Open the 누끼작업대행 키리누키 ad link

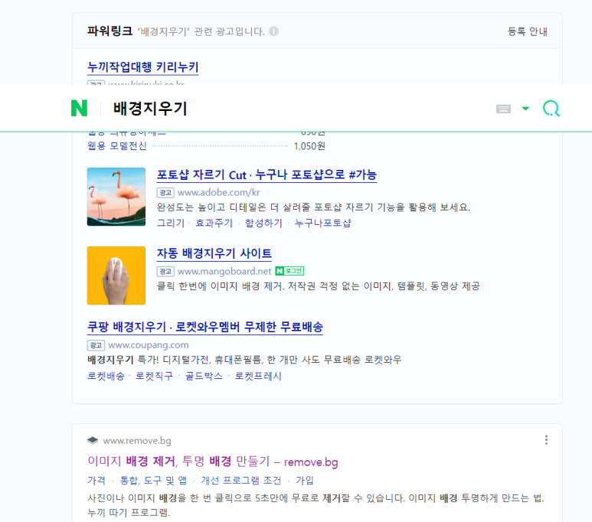(142, 67)
